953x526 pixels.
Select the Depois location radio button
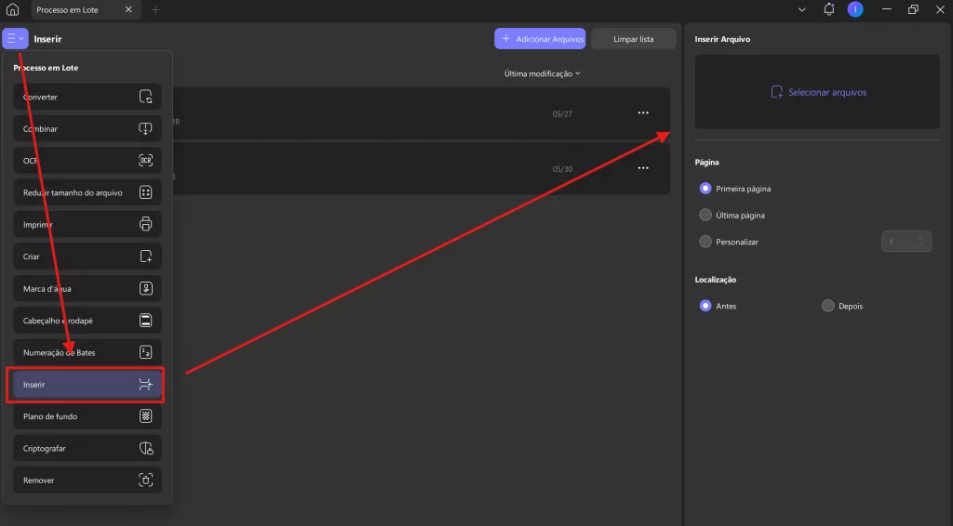pyautogui.click(x=827, y=306)
